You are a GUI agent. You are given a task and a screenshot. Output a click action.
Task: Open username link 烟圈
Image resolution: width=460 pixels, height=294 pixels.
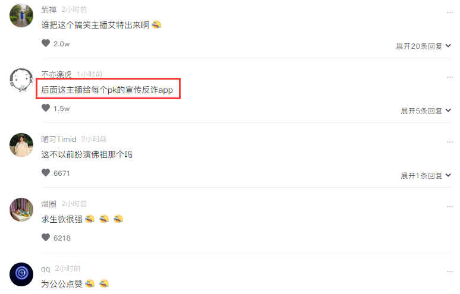coord(49,204)
